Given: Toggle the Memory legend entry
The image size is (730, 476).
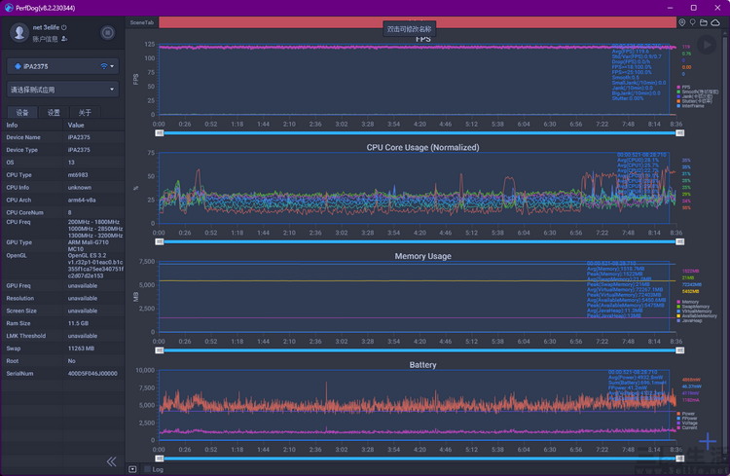Looking at the screenshot, I should [687, 302].
